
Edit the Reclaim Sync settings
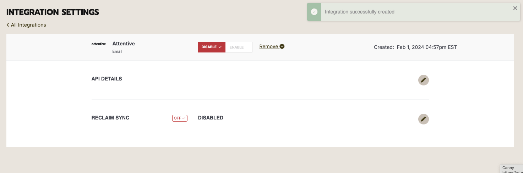click(423, 119)
